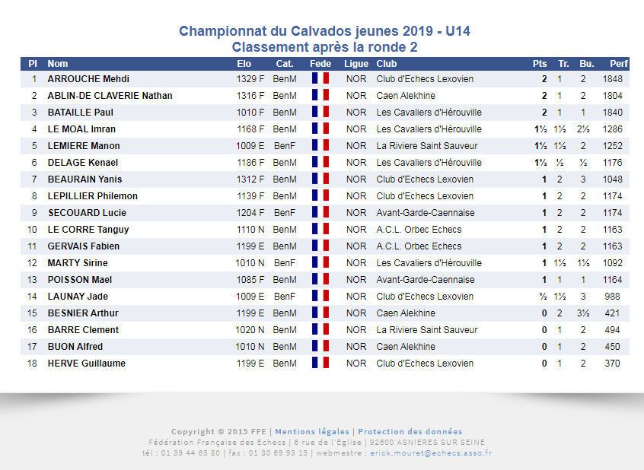Image resolution: width=644 pixels, height=470 pixels.
Task: Click the webmaster email address link
Action: click(x=430, y=453)
